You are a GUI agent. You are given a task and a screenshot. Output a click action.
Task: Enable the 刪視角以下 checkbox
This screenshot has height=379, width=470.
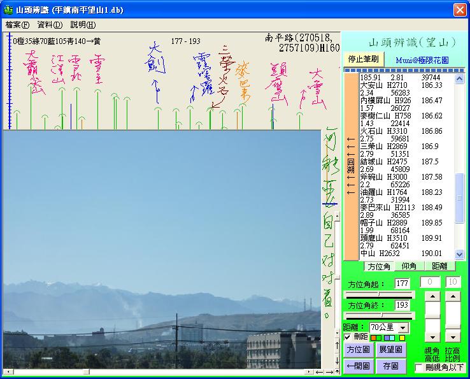pos(419,368)
